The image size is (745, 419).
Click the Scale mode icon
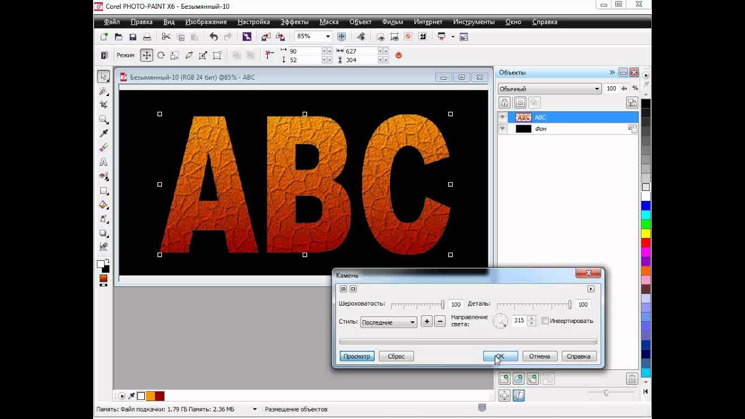point(175,55)
